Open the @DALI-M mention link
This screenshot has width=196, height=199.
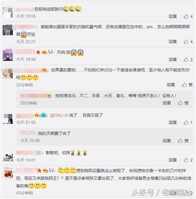59,115
